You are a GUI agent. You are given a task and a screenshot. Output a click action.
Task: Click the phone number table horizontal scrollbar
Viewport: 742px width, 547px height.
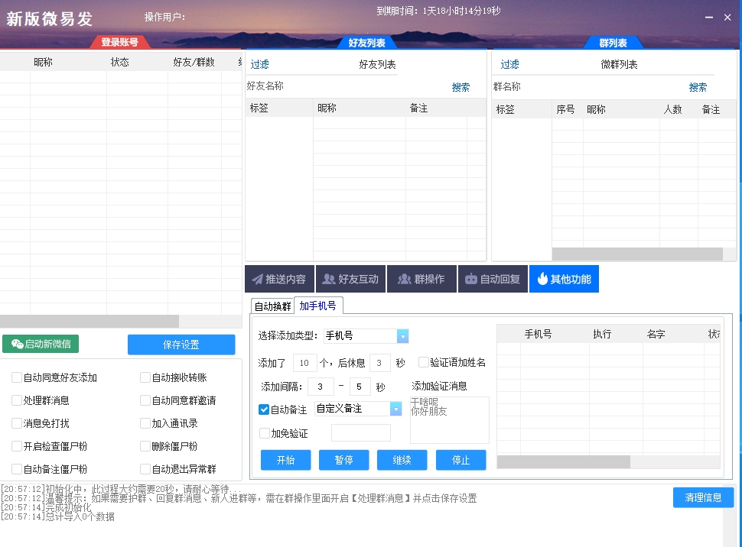click(x=563, y=461)
